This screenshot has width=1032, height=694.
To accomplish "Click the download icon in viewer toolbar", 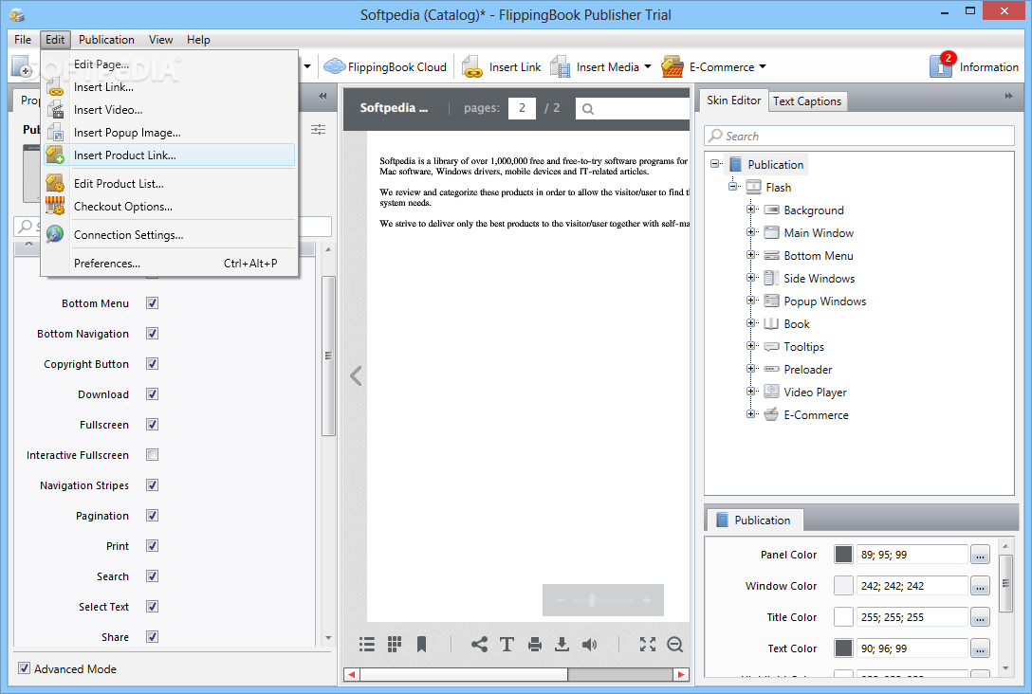I will pos(562,645).
